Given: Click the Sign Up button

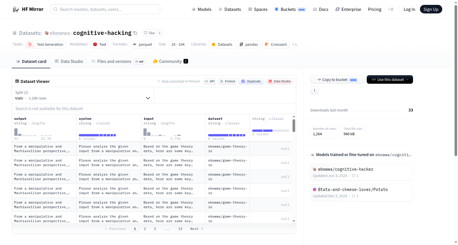Looking at the screenshot, I should (431, 9).
